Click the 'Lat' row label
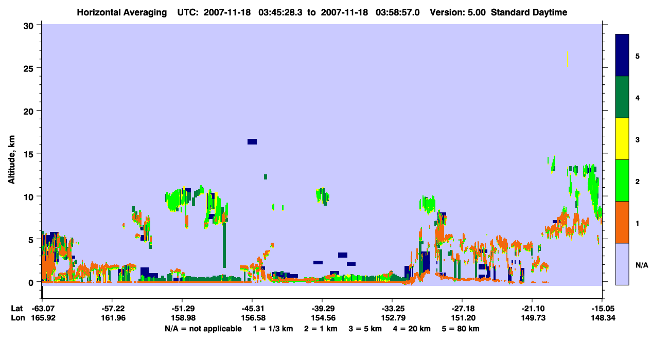Image resolution: width=669 pixels, height=343 pixels. [x=16, y=309]
